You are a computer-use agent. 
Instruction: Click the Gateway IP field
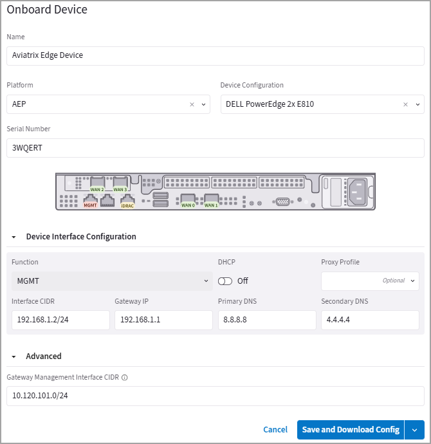click(163, 320)
